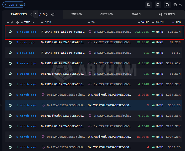Click OKX logo icon in 8 hours row
This screenshot has width=185, height=151.
pyautogui.click(x=42, y=32)
